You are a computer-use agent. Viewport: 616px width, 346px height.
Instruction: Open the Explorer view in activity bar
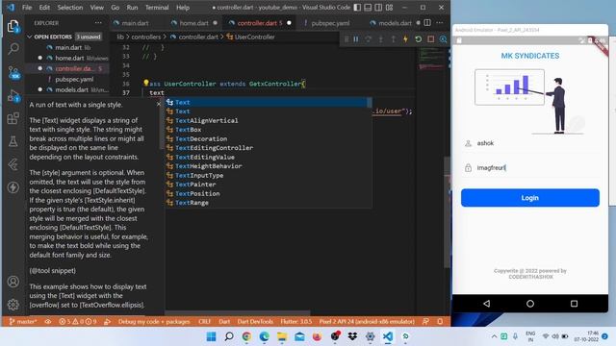tap(13, 27)
